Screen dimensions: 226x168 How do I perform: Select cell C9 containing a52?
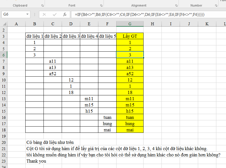pos(53,74)
